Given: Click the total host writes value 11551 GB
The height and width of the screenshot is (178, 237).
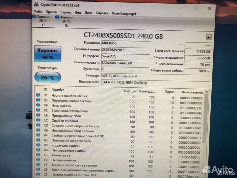Looking at the screenshot, I should pos(197,51).
